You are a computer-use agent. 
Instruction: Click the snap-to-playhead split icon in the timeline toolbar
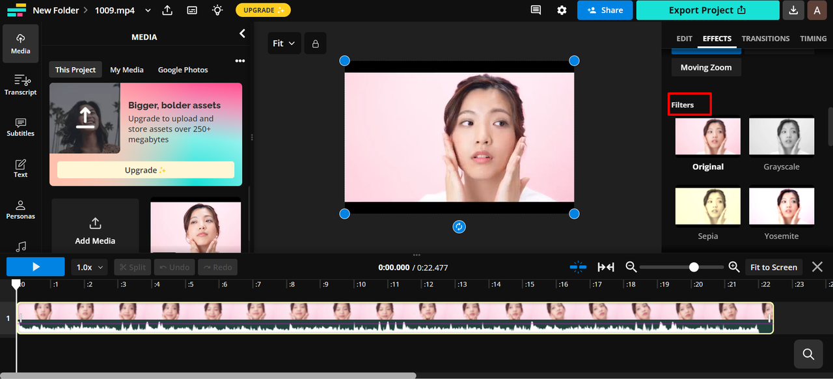coord(578,267)
